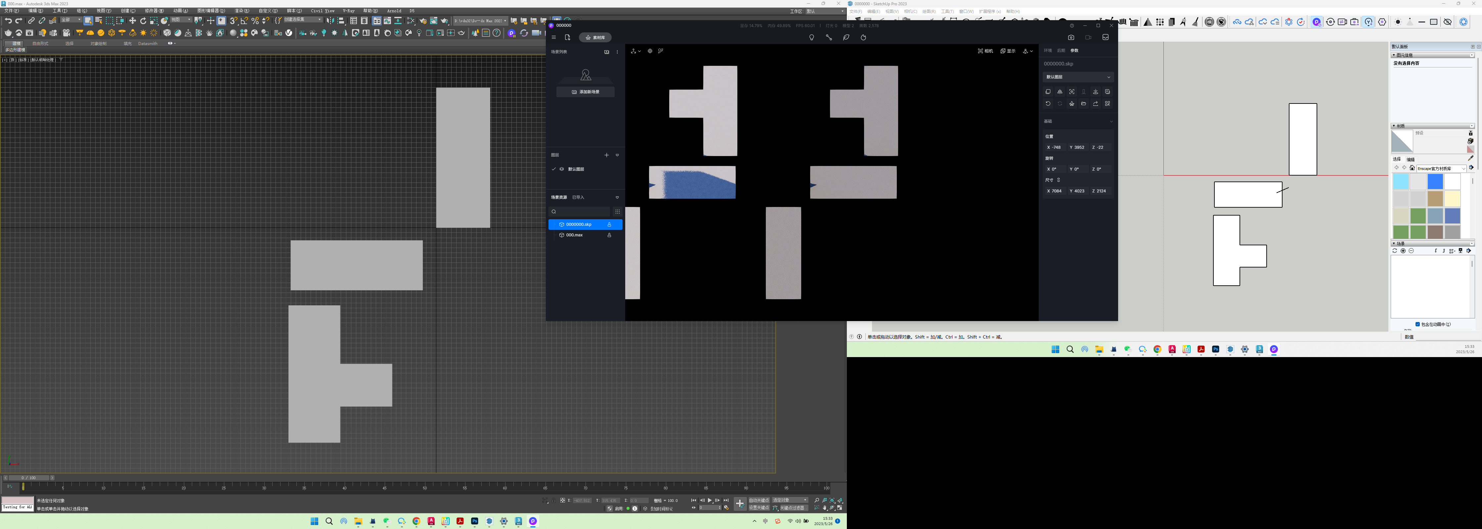Toggle 自动关键点 auto key in 3ds Max
The height and width of the screenshot is (529, 1482).
760,500
